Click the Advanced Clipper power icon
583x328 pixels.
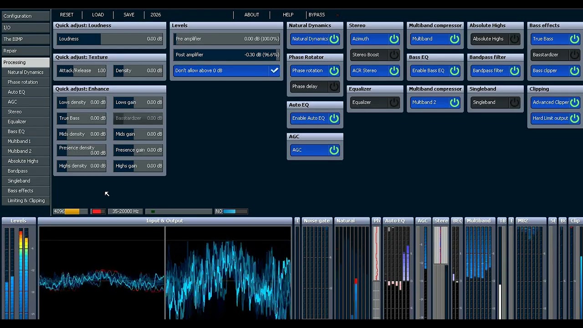point(574,102)
